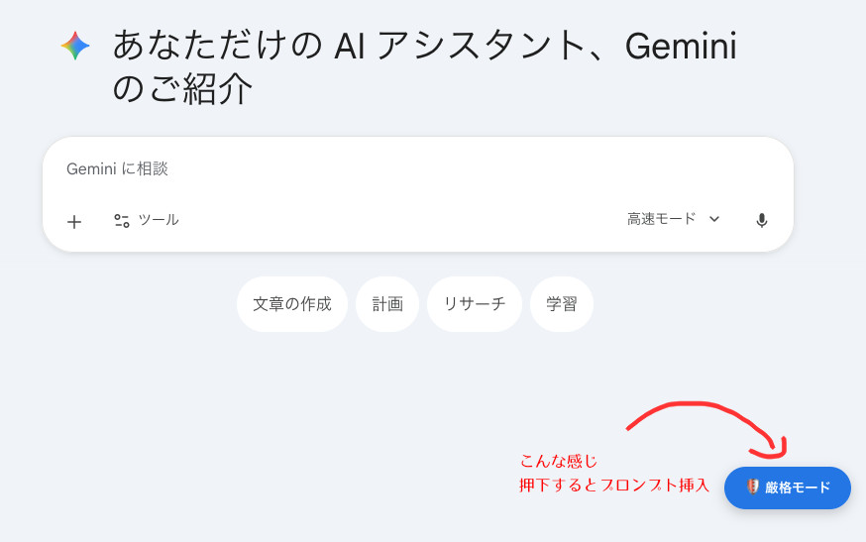The width and height of the screenshot is (866, 542).
Task: Click the red "こんな感じ" annotation text
Action: pyautogui.click(x=559, y=462)
